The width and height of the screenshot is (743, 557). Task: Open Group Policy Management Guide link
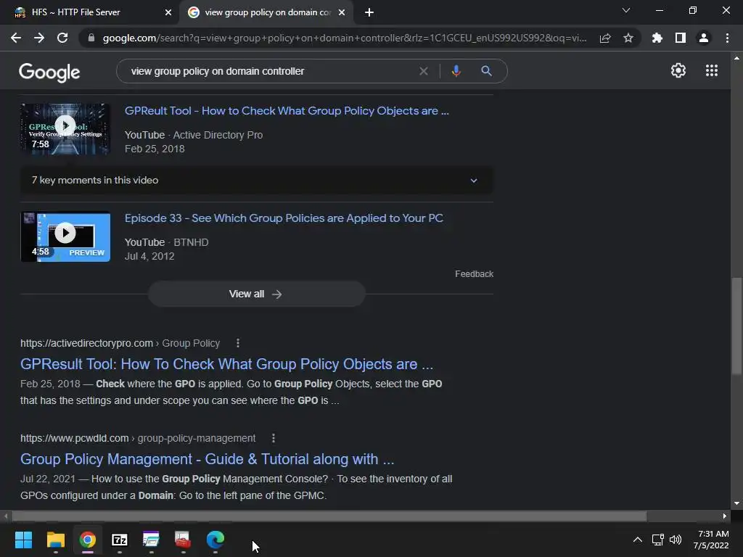(x=207, y=459)
